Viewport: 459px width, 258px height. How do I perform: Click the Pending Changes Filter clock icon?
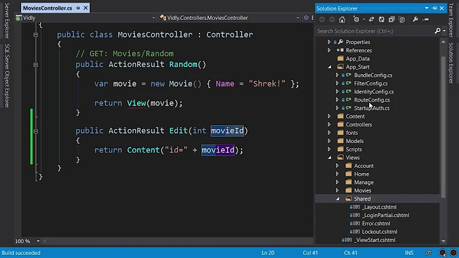click(356, 19)
